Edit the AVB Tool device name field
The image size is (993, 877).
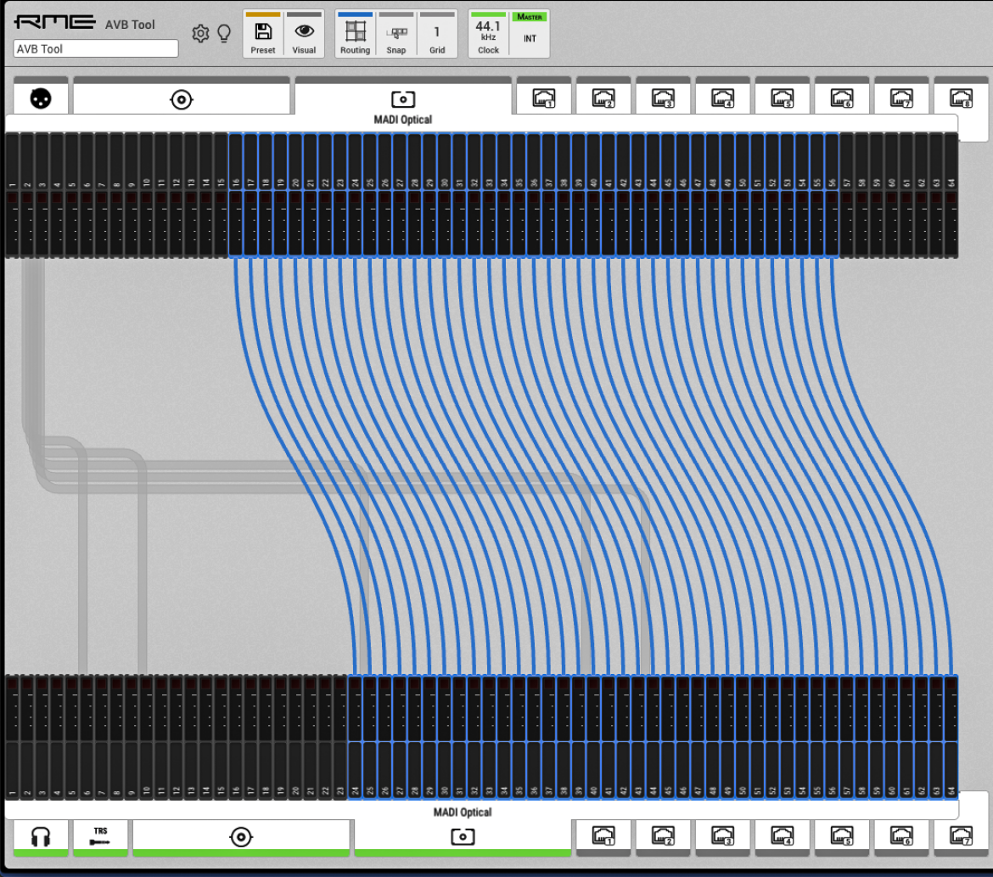tap(96, 48)
